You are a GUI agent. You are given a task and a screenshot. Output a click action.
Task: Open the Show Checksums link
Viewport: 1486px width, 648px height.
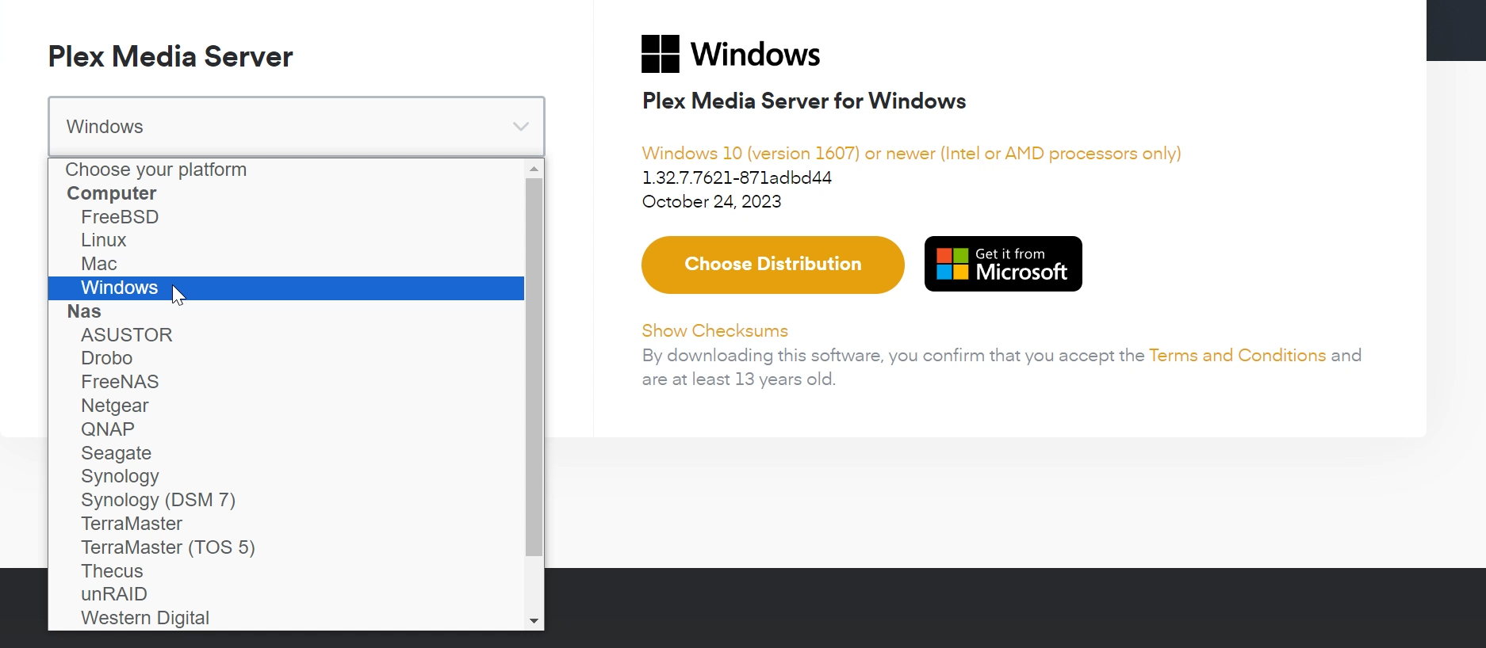click(715, 331)
